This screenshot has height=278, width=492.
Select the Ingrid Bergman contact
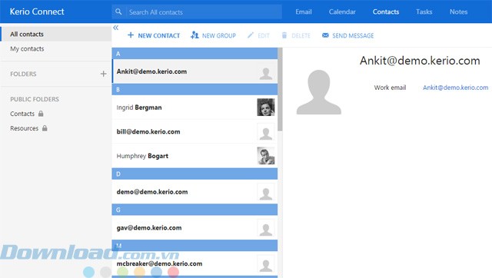click(x=194, y=108)
